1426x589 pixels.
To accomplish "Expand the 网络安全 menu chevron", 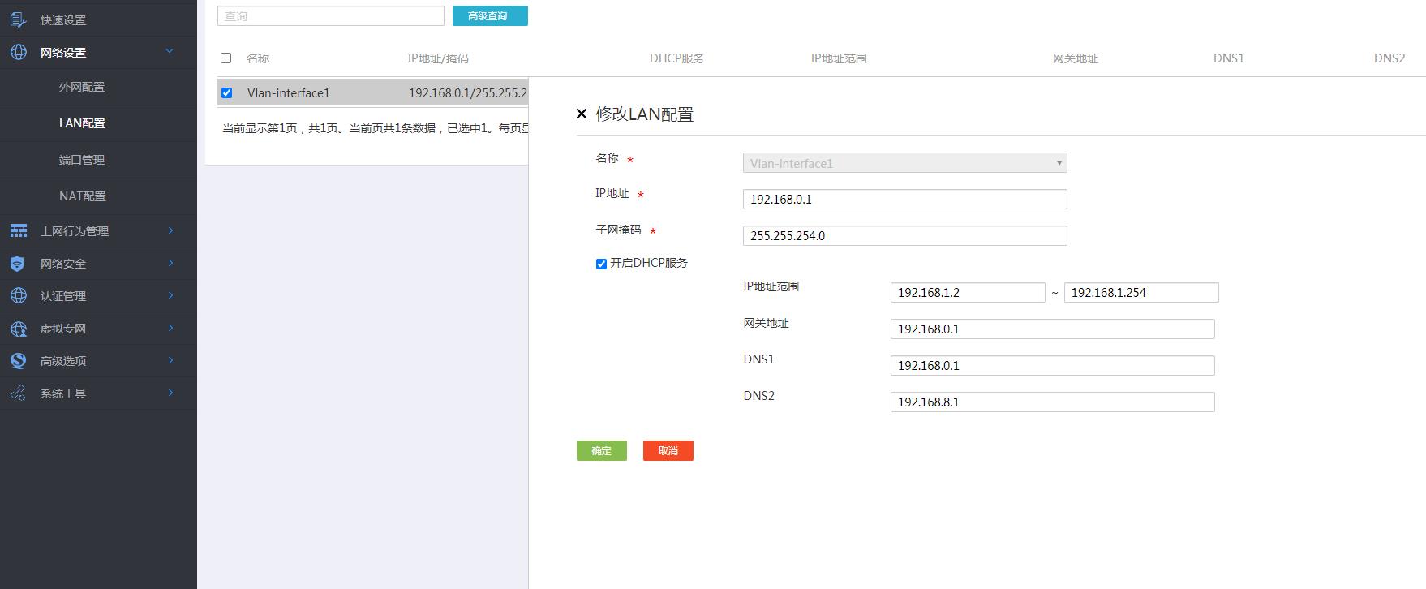I will point(170,263).
